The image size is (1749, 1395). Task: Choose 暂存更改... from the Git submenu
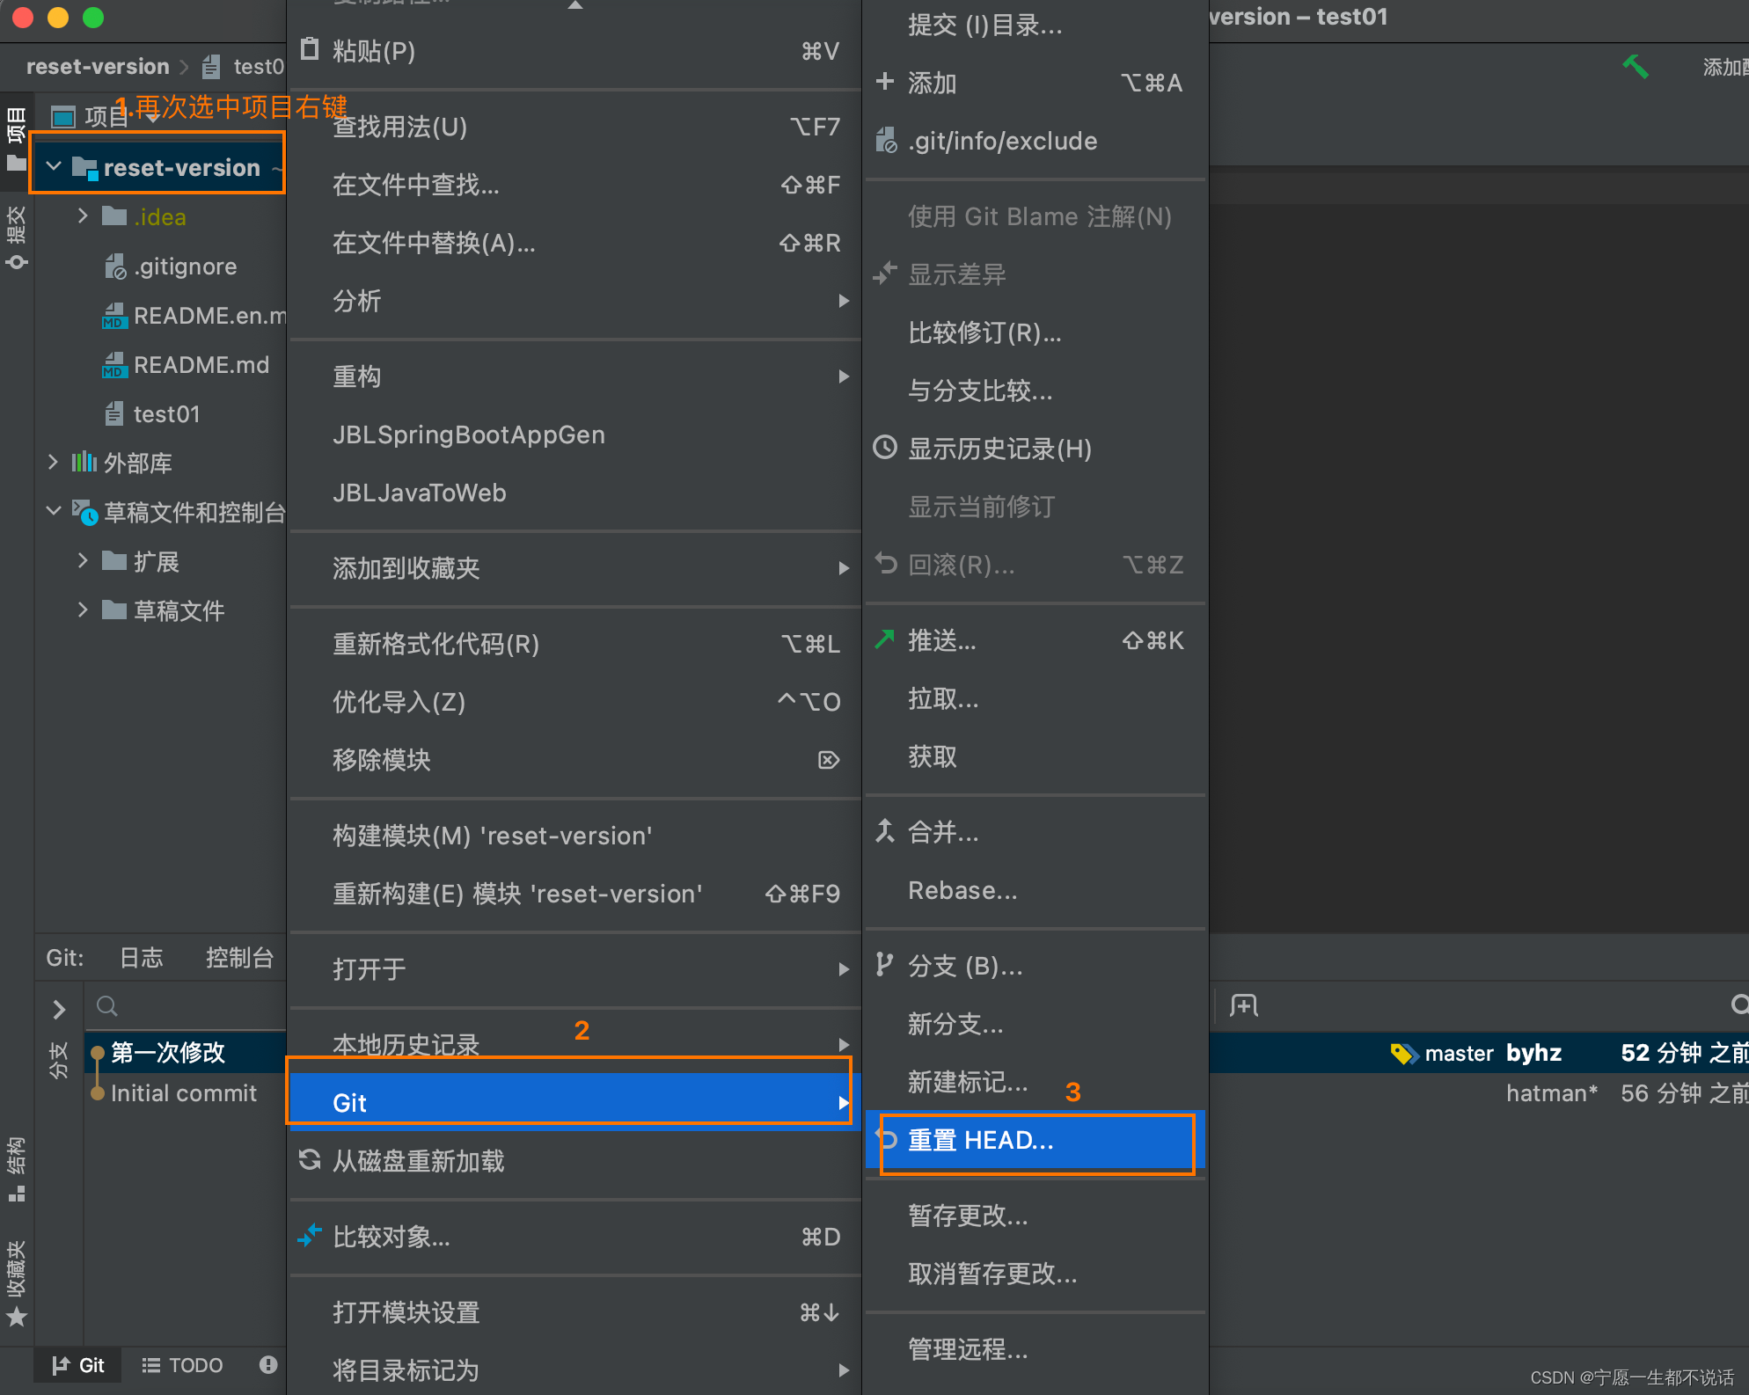(x=1035, y=1216)
